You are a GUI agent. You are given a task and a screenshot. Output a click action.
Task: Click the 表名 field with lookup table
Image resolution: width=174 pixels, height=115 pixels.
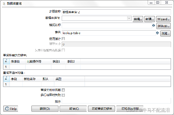[x=109, y=33]
